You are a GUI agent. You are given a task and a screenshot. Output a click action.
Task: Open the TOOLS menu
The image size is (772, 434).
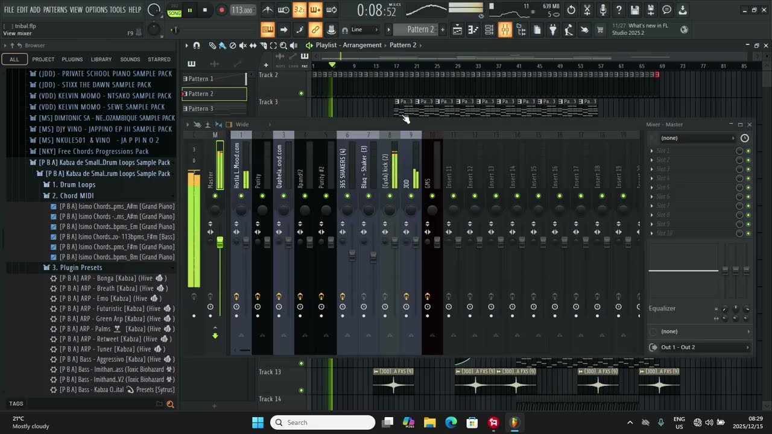pyautogui.click(x=118, y=10)
